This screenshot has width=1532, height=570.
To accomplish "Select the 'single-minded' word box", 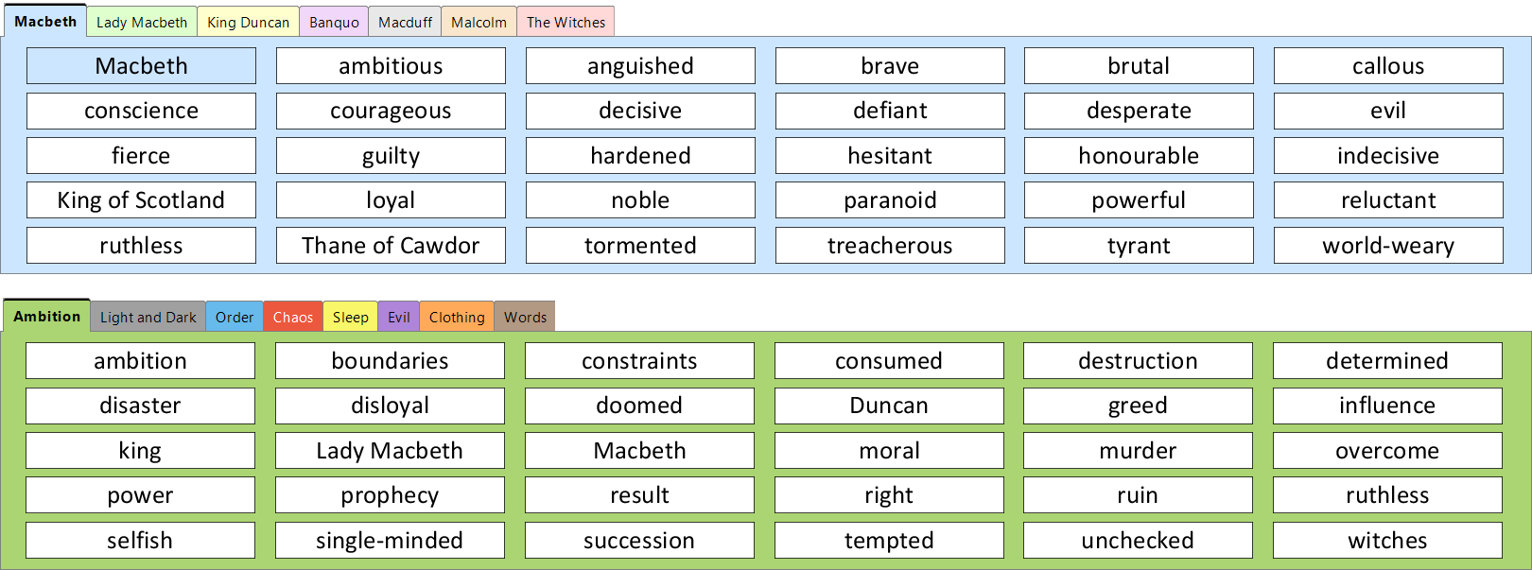I will [390, 541].
